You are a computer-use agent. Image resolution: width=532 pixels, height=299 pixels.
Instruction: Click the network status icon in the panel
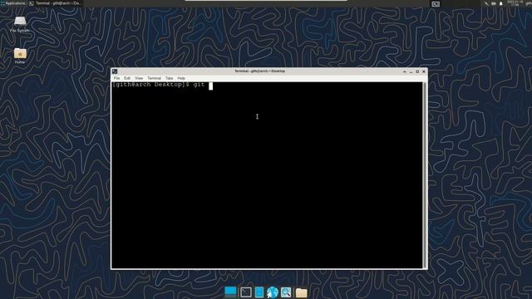click(x=486, y=3)
